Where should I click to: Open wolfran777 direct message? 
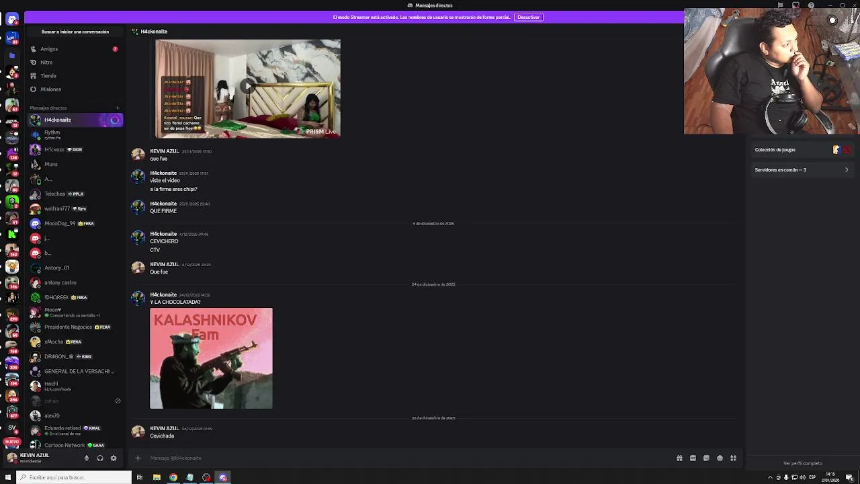75,208
